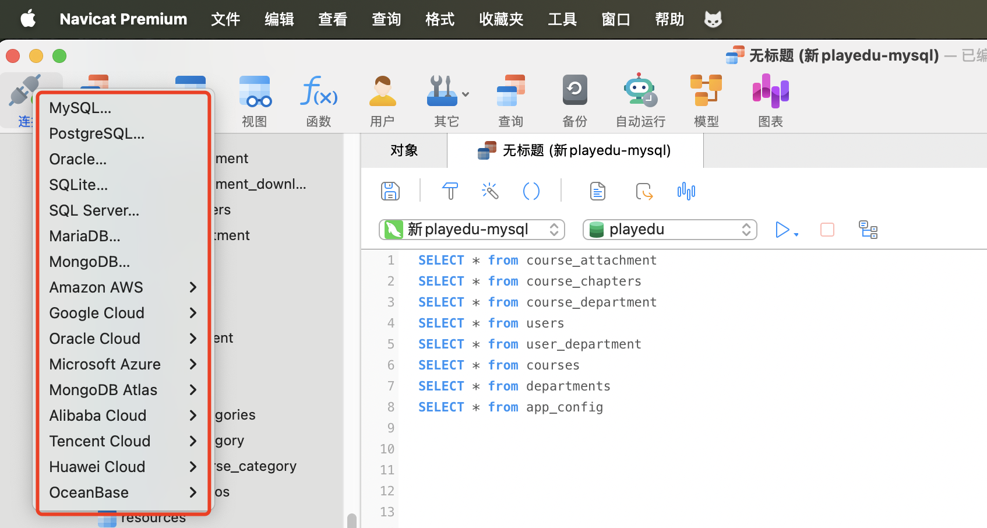Open the 新 playedu-mysql connection dropdown
987x528 pixels.
pos(472,230)
